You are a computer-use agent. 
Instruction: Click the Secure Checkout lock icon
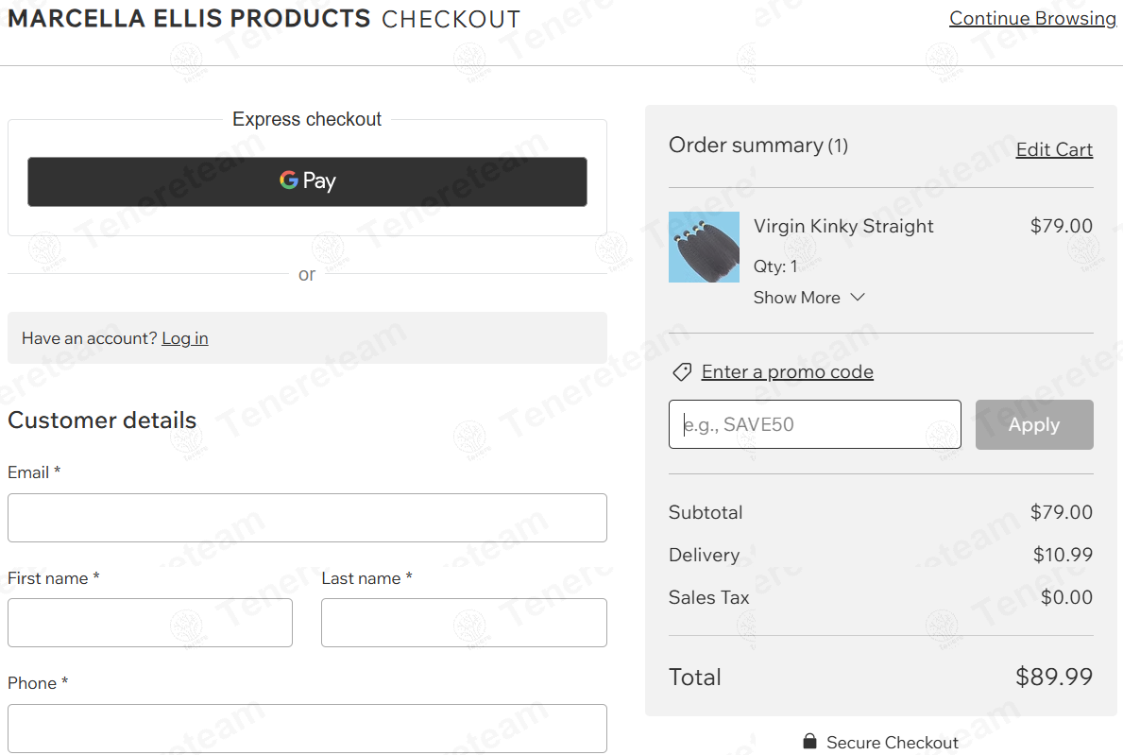point(809,741)
